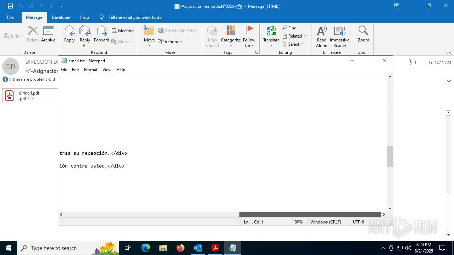This screenshot has width=454, height=255.
Task: Click the Meeting reply button
Action: [123, 31]
